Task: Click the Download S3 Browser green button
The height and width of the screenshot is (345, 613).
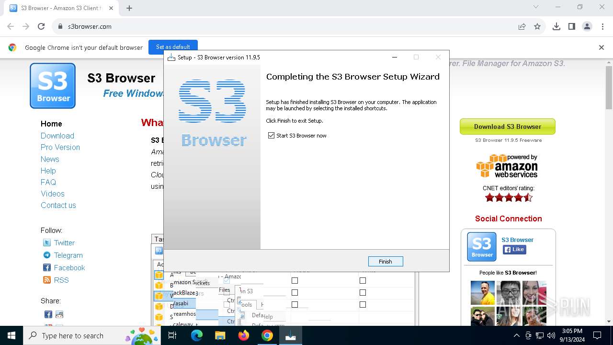Action: point(508,126)
